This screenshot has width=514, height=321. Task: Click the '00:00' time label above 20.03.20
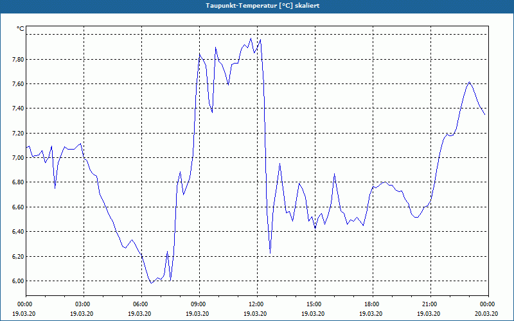[x=488, y=304]
